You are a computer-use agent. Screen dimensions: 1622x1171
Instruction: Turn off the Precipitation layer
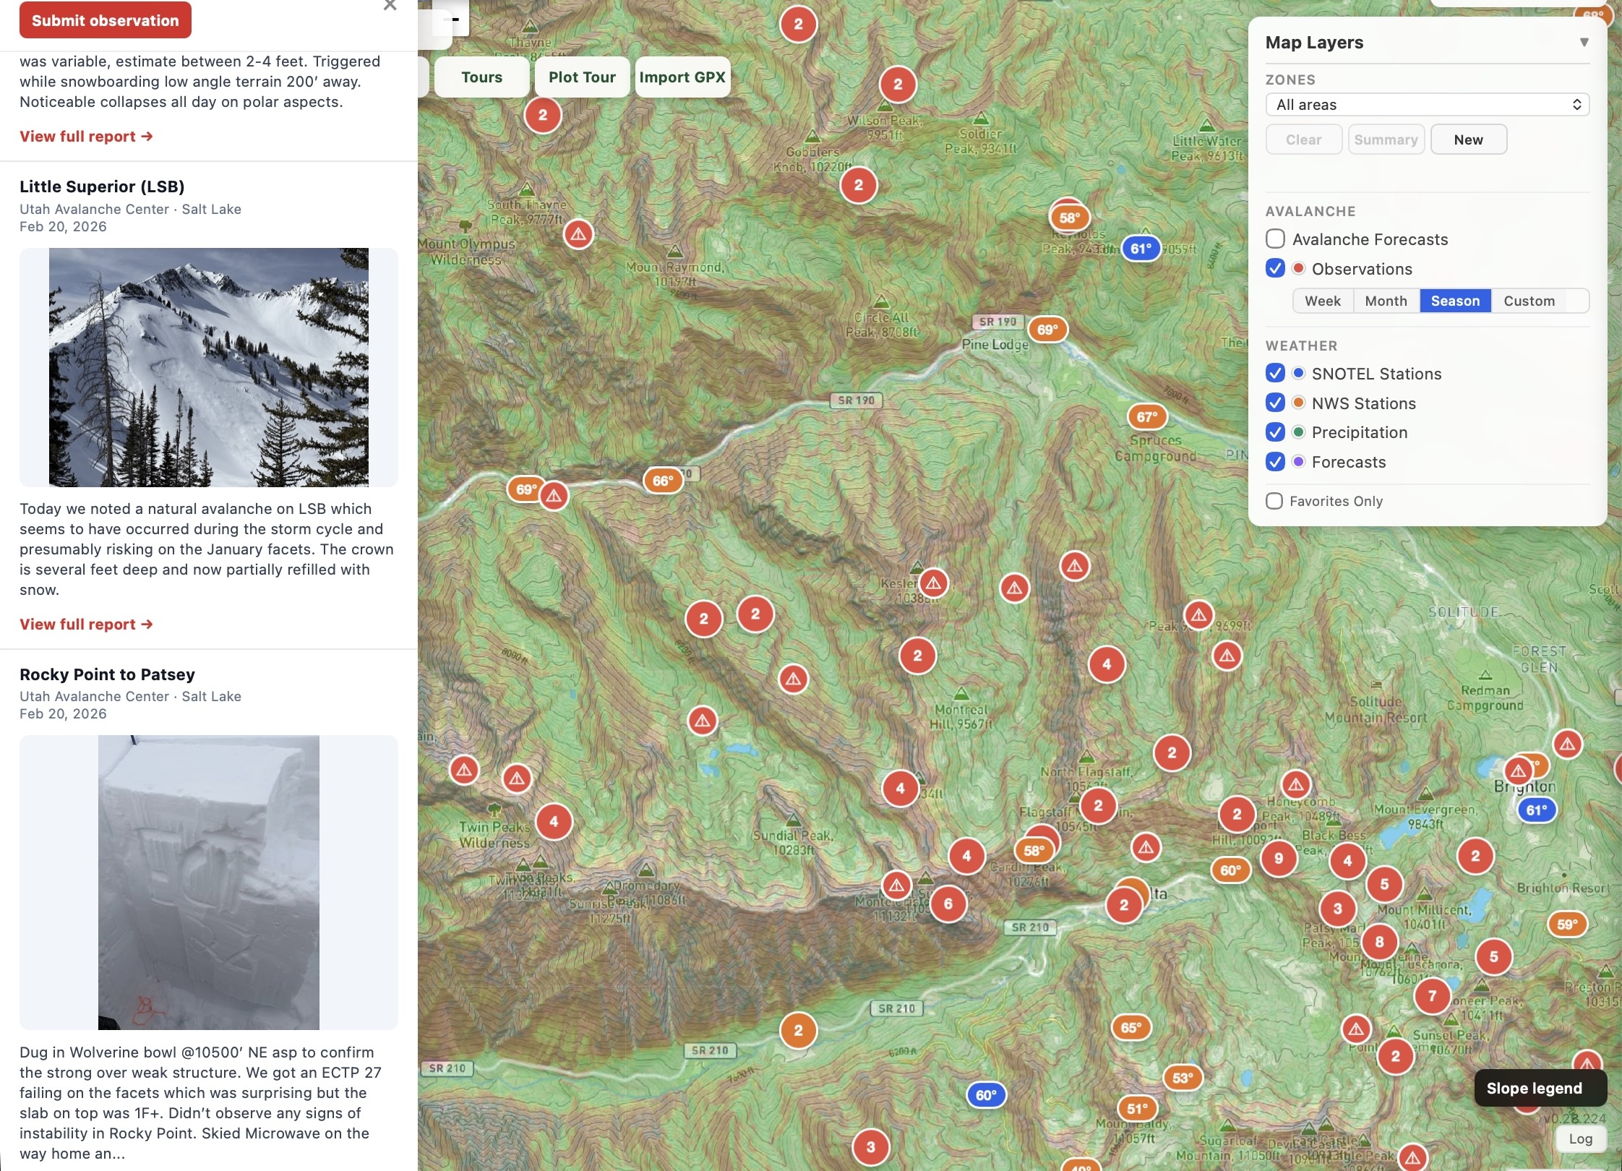[1275, 432]
